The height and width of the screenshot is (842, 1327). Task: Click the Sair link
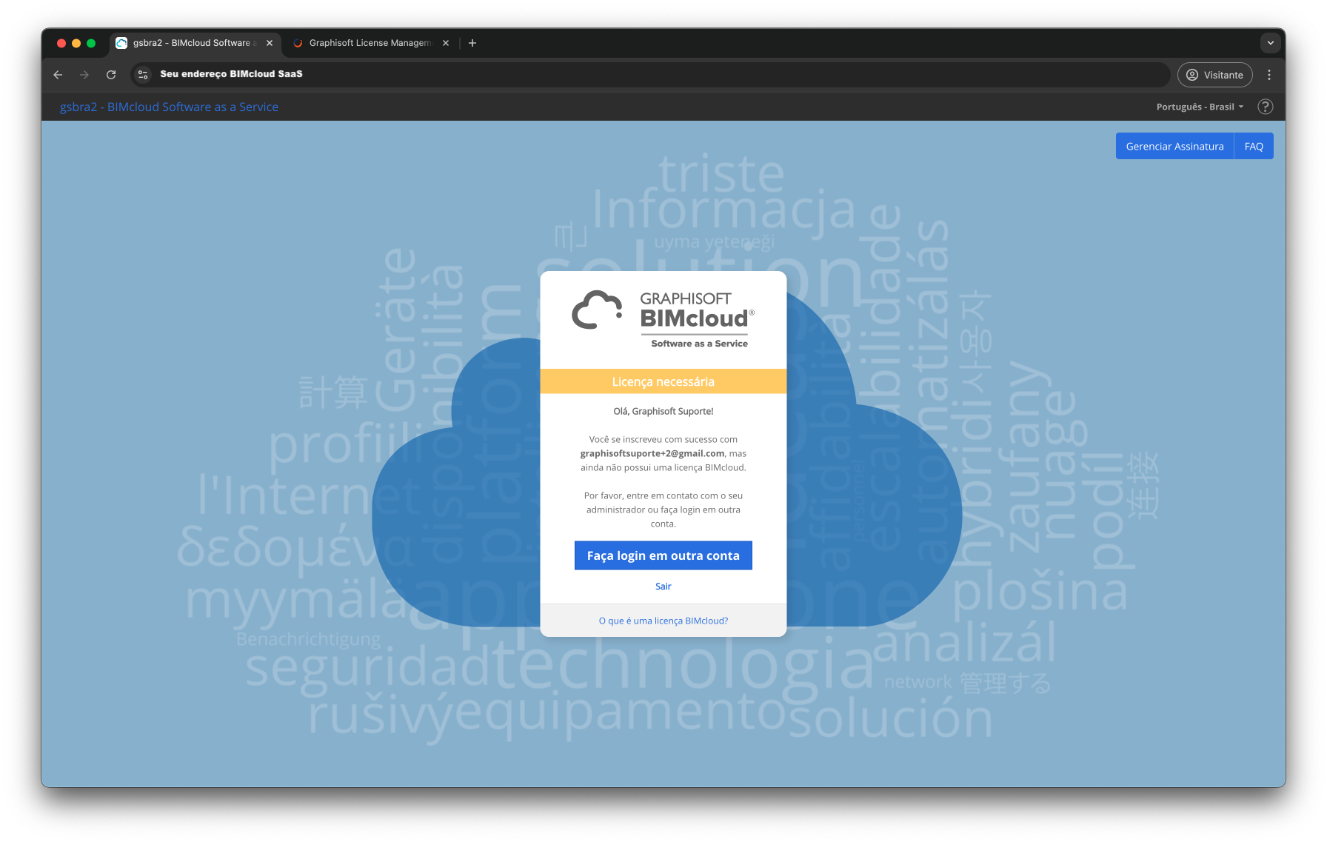point(663,587)
